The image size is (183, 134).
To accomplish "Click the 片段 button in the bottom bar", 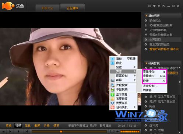I will [x=47, y=126].
